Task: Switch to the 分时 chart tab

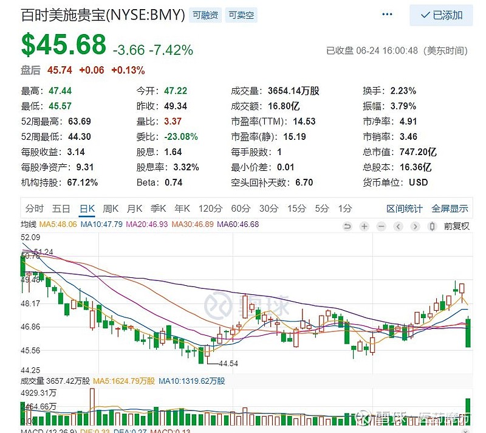Action: click(33, 208)
